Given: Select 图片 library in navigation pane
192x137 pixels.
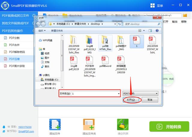Looking at the screenshot, I should pos(45,58).
